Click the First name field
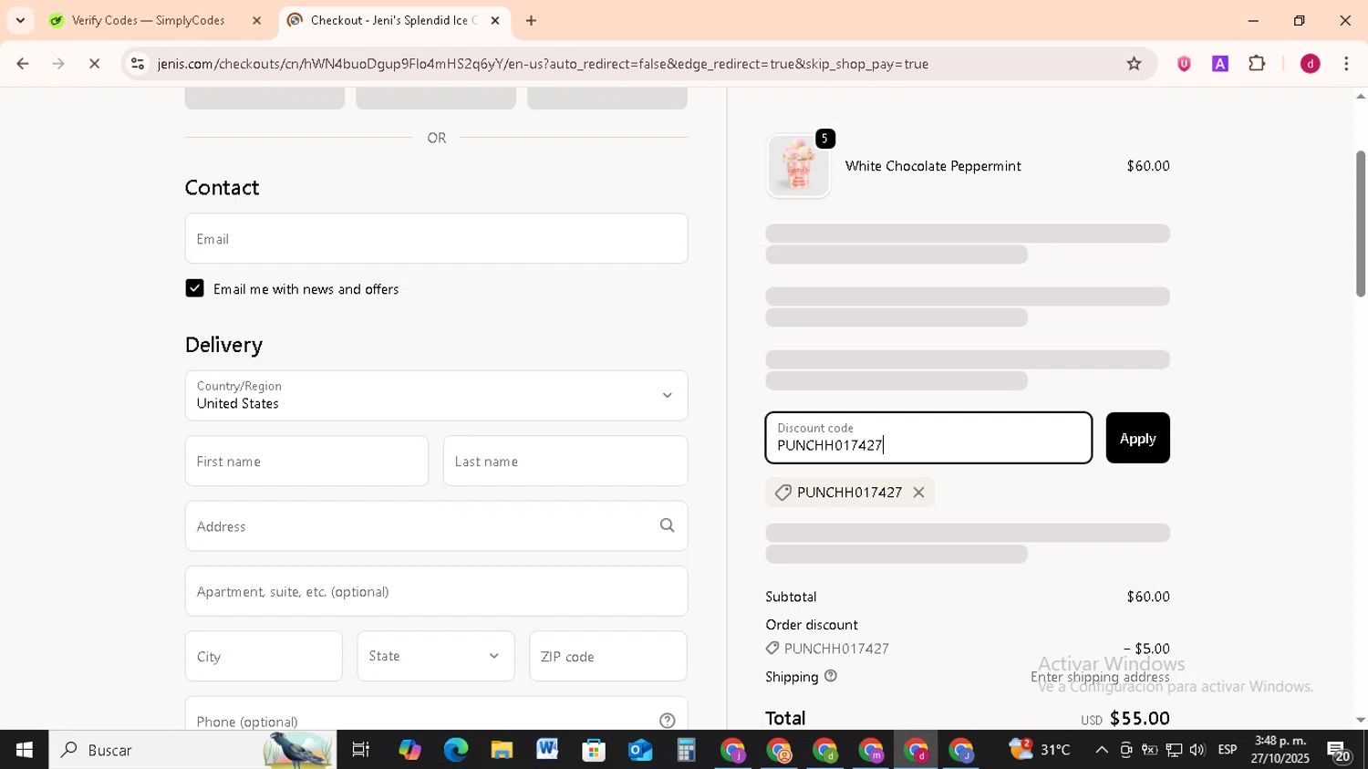The image size is (1368, 769). [x=306, y=462]
